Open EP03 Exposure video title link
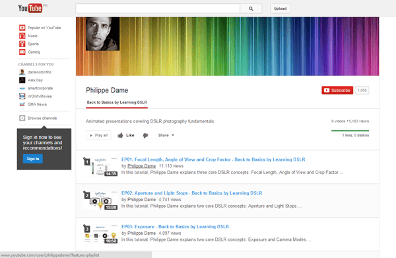 pos(175,227)
